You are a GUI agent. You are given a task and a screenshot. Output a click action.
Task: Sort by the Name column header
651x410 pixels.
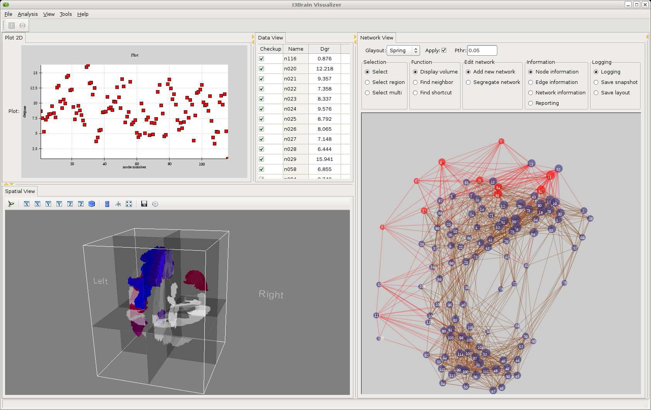(296, 49)
